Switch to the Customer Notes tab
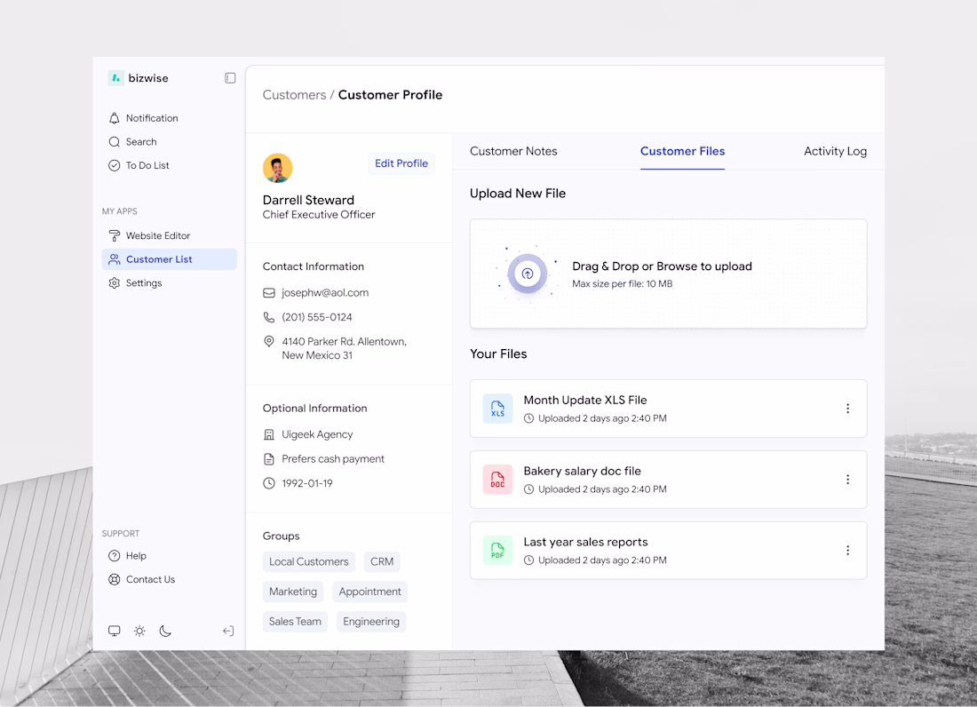 coord(513,151)
